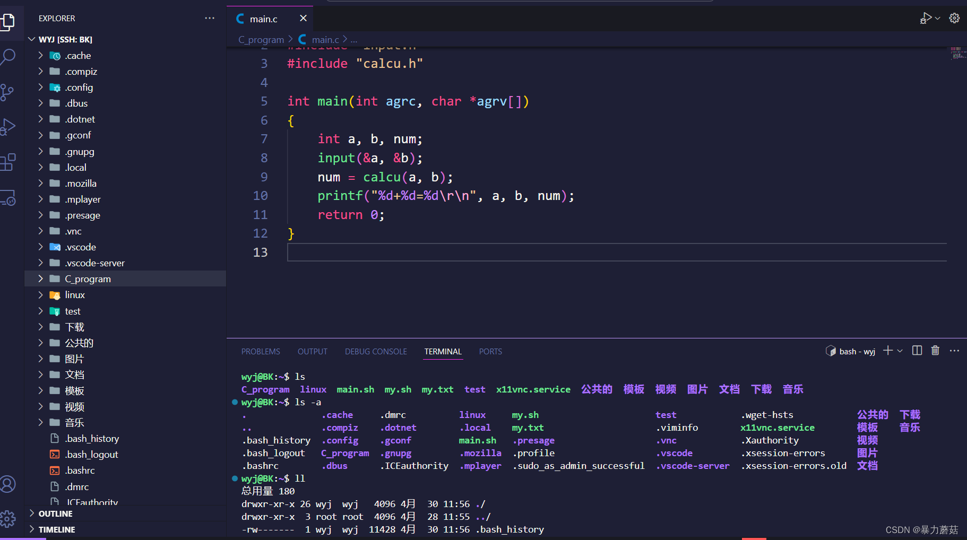This screenshot has width=967, height=540.
Task: Open Remote Explorer view
Action: click(7, 198)
